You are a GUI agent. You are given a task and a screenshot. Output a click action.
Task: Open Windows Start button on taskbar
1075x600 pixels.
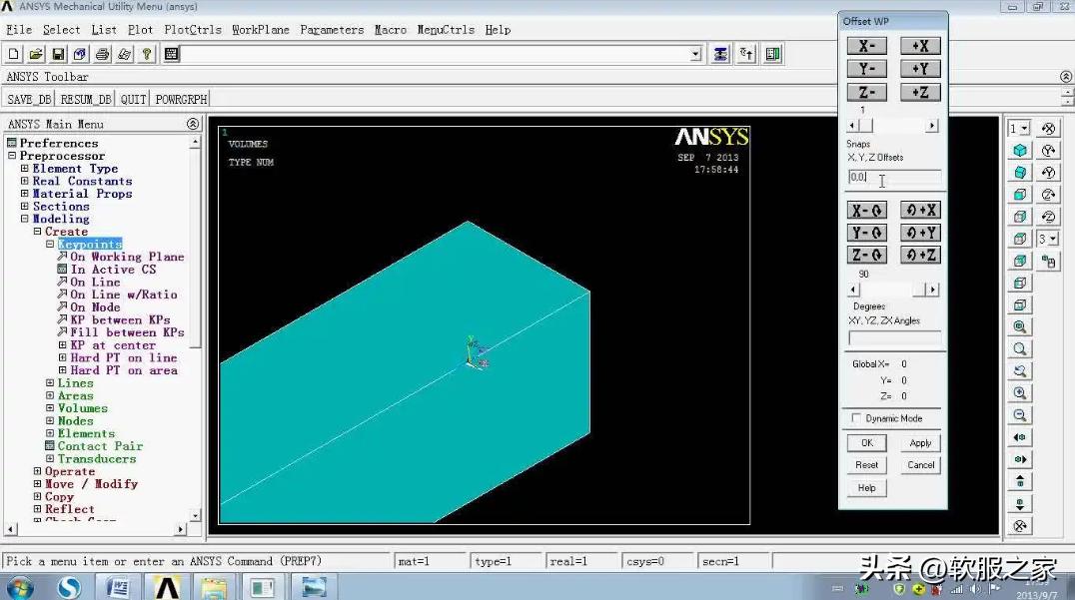coord(21,588)
